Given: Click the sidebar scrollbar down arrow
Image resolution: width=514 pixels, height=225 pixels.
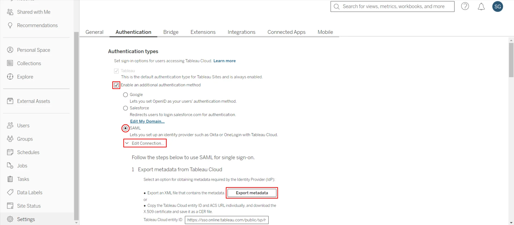Looking at the screenshot, I should coord(76,223).
